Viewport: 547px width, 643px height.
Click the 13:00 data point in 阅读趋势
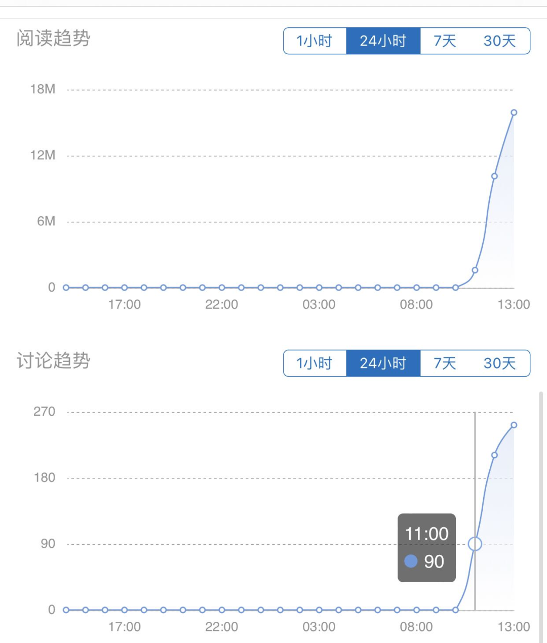(x=514, y=112)
